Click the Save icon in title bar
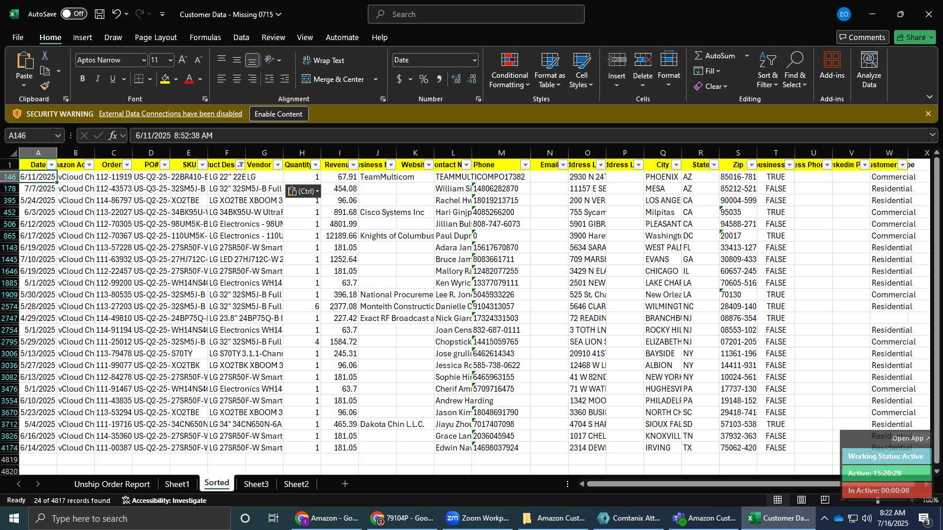This screenshot has height=530, width=943. [100, 14]
